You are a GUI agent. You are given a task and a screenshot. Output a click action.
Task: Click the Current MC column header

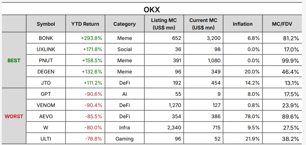[x=203, y=24]
